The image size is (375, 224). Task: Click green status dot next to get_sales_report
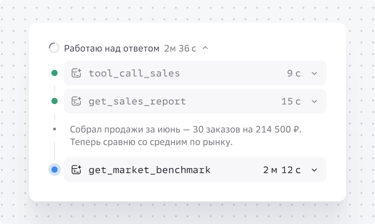(55, 101)
